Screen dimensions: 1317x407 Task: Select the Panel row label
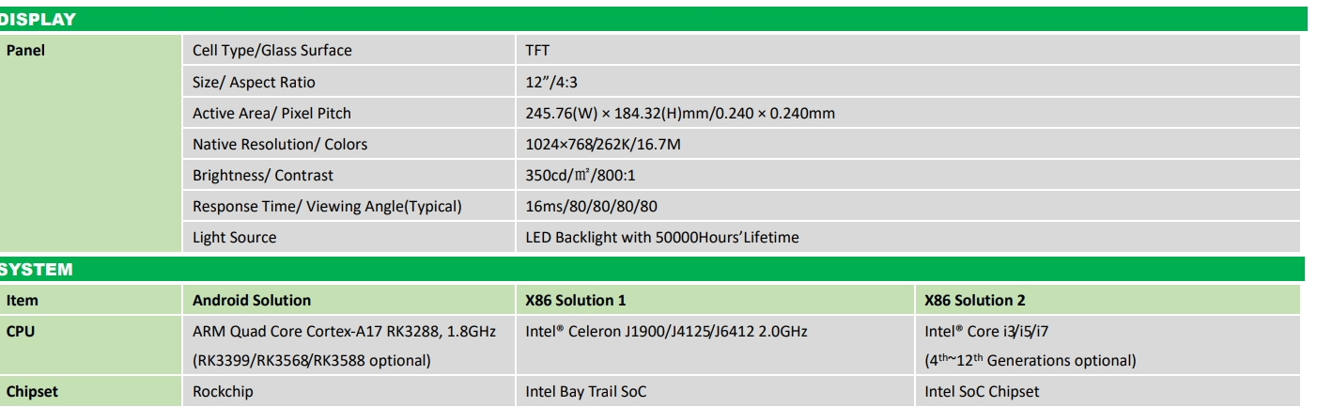tap(26, 51)
